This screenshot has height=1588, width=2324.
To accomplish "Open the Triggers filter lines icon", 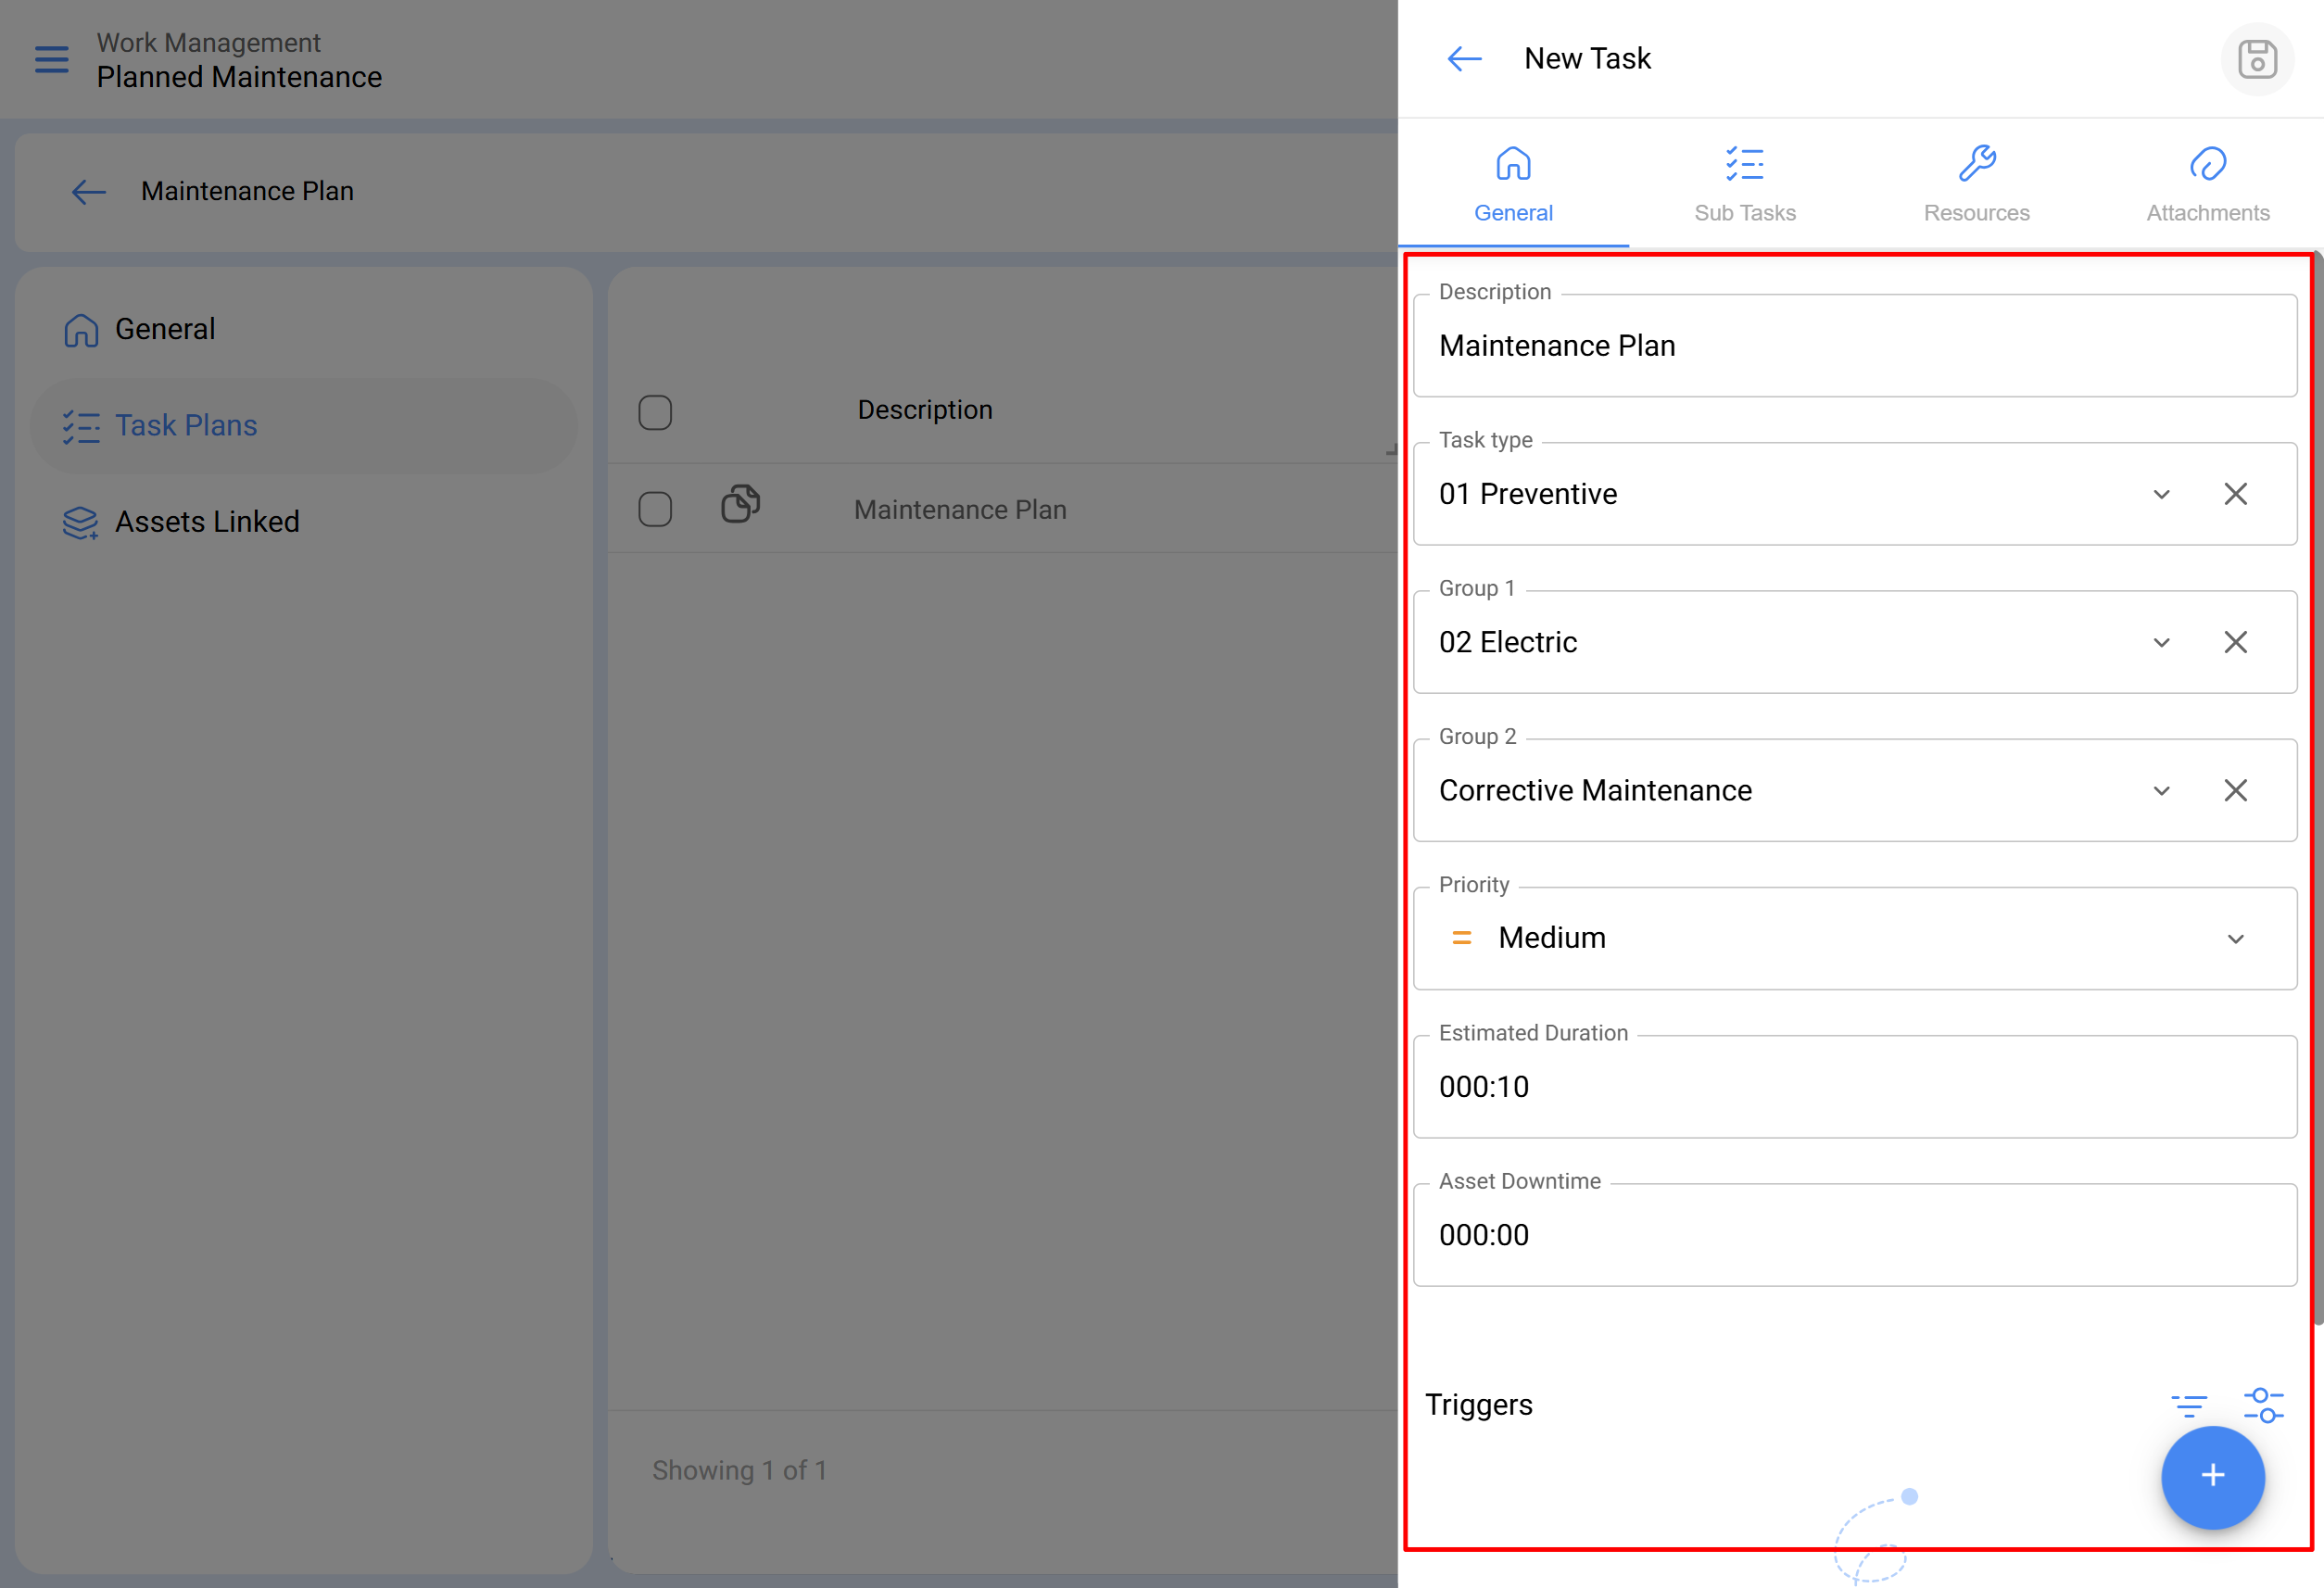I will 2189,1405.
